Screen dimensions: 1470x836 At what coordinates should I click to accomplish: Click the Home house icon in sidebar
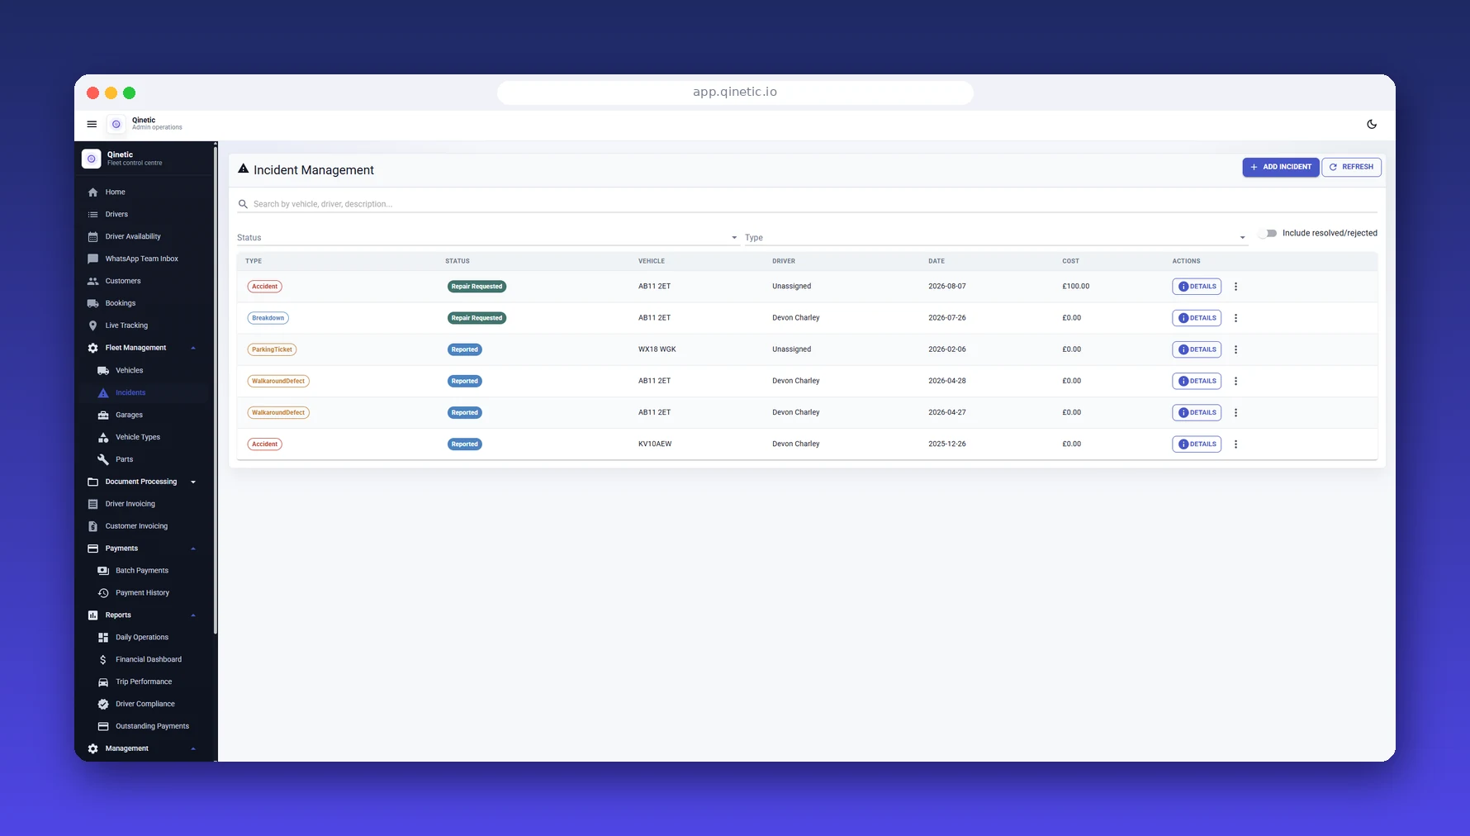click(92, 192)
